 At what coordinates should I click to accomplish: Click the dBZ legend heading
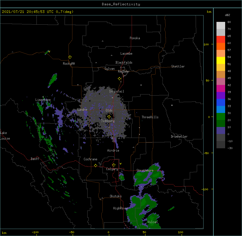pos(227,15)
